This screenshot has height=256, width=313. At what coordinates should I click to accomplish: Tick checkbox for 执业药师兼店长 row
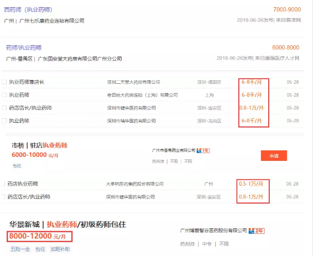tap(4, 82)
